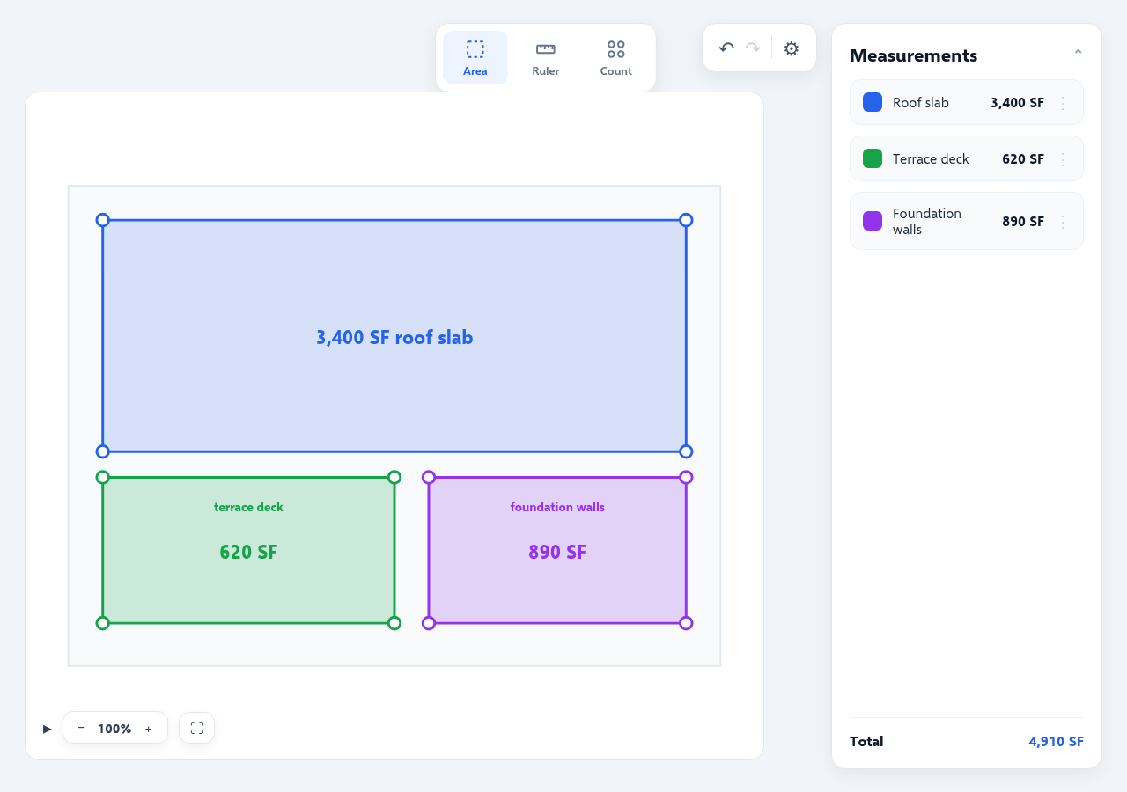Zoom in with the plus button
Viewport: 1127px width, 792px height.
149,728
